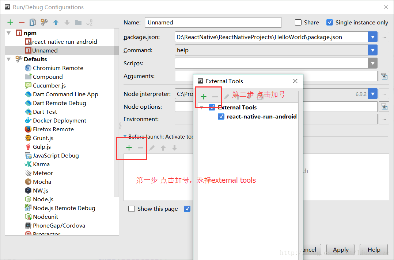Click the Cancel button

pyautogui.click(x=312, y=250)
